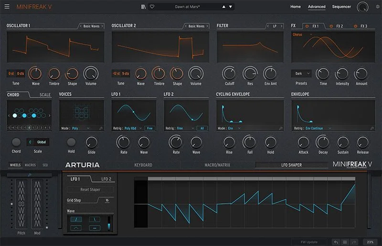Select the triangle wave shape button
The height and width of the screenshot is (246, 382).
tap(76, 228)
